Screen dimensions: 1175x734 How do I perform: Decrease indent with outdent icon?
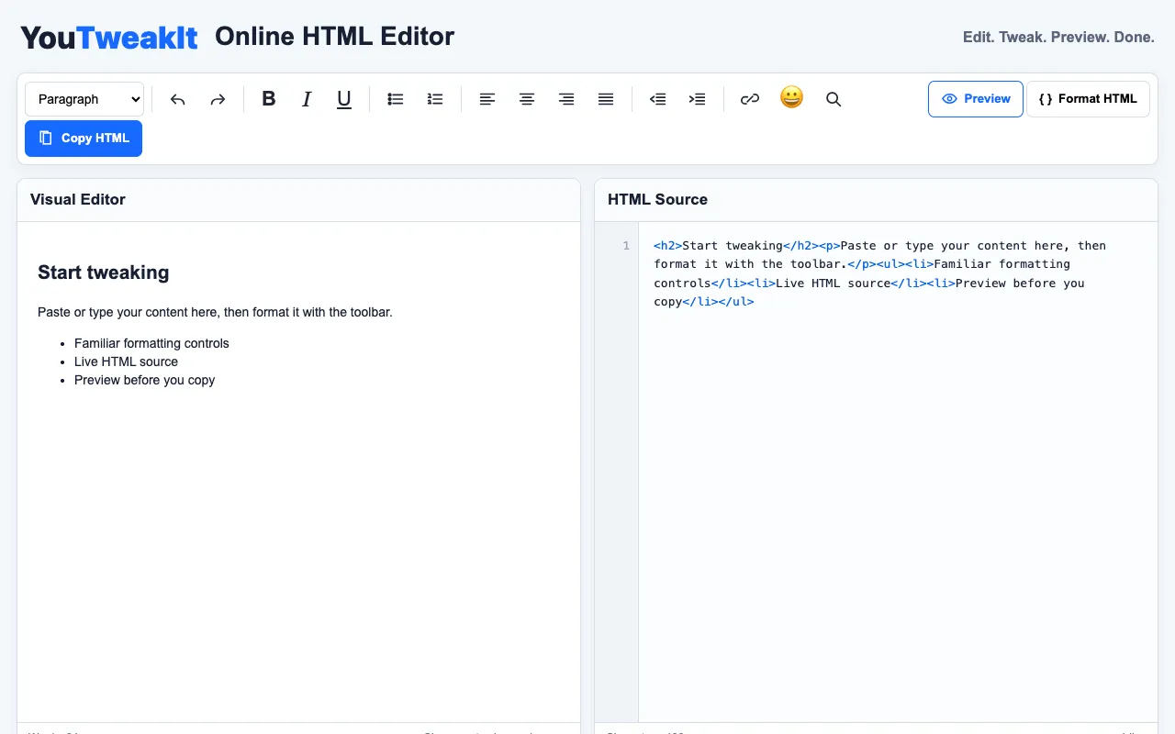657,99
